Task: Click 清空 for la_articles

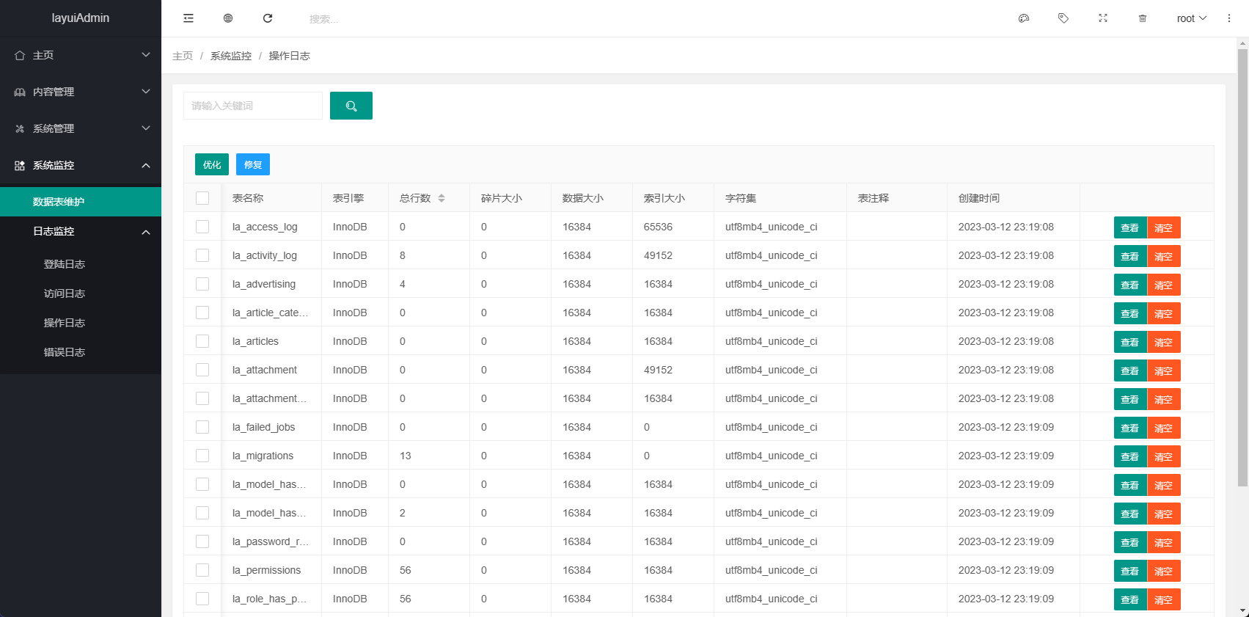Action: pyautogui.click(x=1164, y=342)
